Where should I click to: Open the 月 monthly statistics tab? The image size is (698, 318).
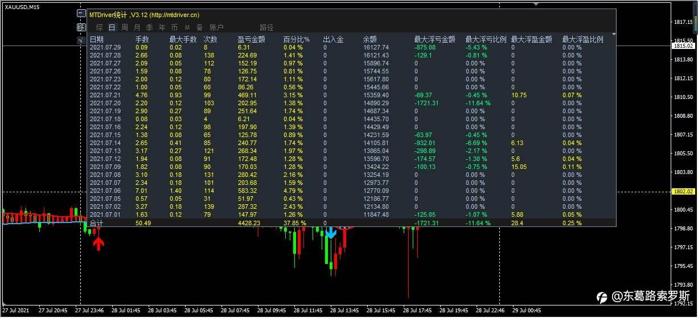click(x=137, y=27)
